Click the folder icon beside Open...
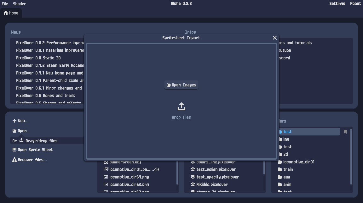 [14, 131]
